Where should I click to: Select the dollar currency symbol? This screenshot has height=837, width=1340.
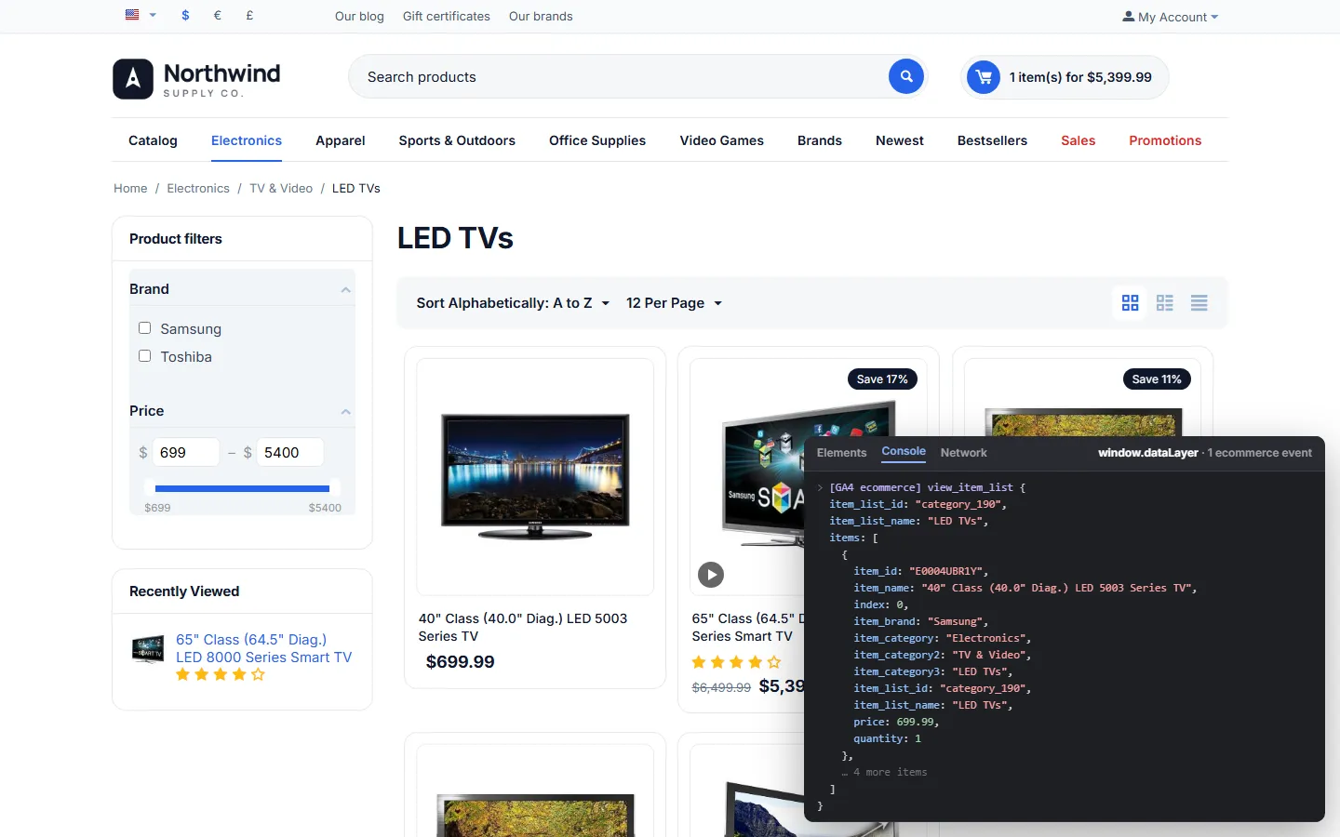click(186, 15)
